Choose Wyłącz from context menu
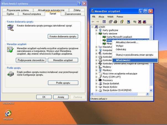Image resolution: width=167 pixels, height=125 pixels. pyautogui.click(x=135, y=46)
